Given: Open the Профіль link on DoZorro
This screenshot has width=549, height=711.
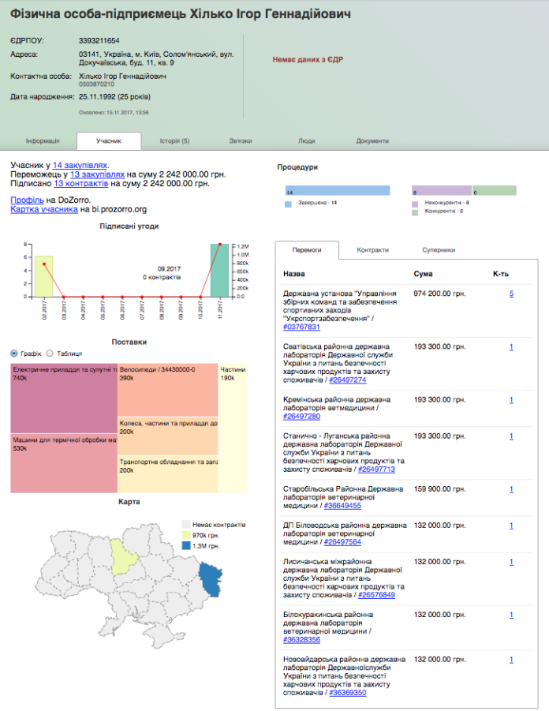Looking at the screenshot, I should pyautogui.click(x=27, y=200).
